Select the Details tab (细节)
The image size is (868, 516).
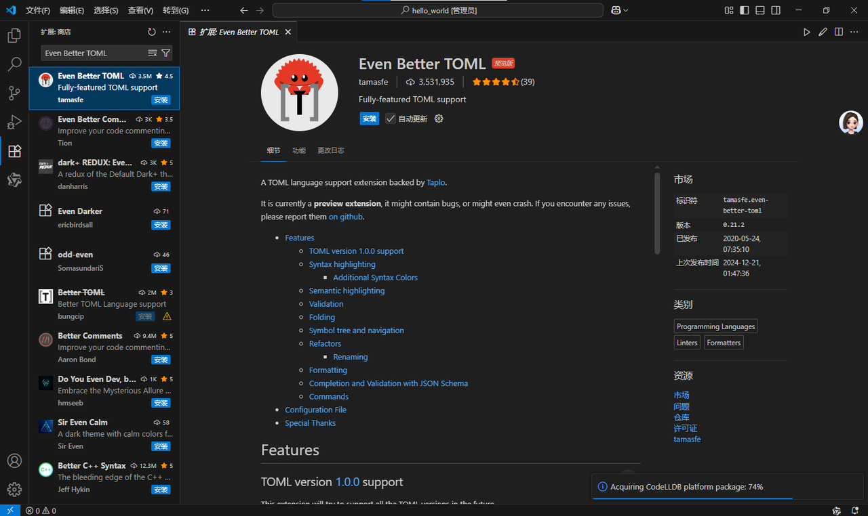(273, 150)
